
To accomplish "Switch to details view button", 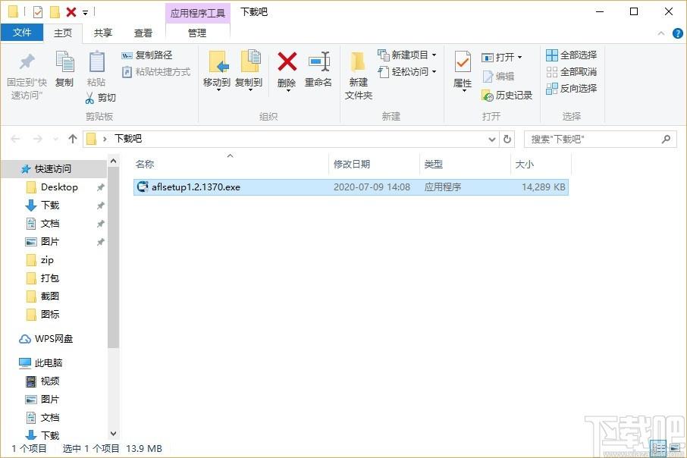I will click(660, 447).
